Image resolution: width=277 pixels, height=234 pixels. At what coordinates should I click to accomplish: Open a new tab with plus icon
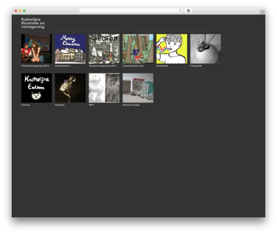pos(263,12)
